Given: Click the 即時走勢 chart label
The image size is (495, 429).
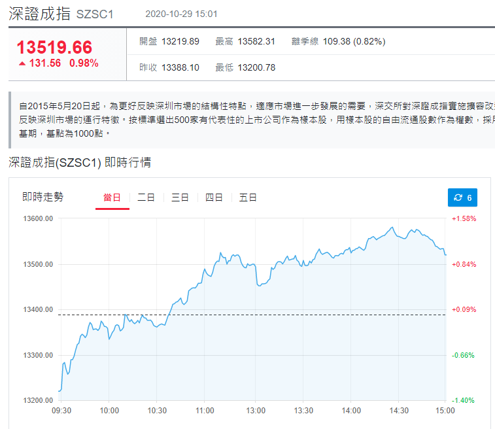Looking at the screenshot, I should (43, 197).
